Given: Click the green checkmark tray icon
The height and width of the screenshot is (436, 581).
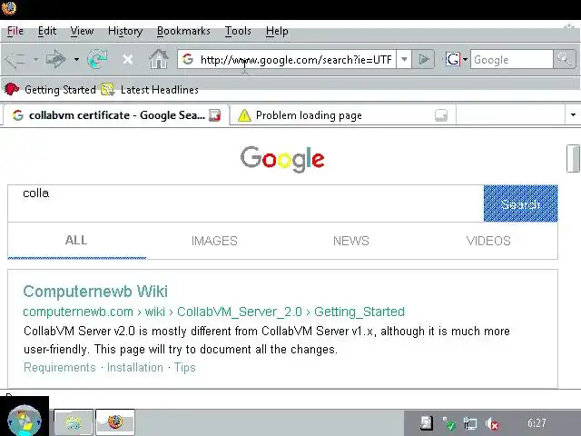Looking at the screenshot, I should [x=448, y=423].
